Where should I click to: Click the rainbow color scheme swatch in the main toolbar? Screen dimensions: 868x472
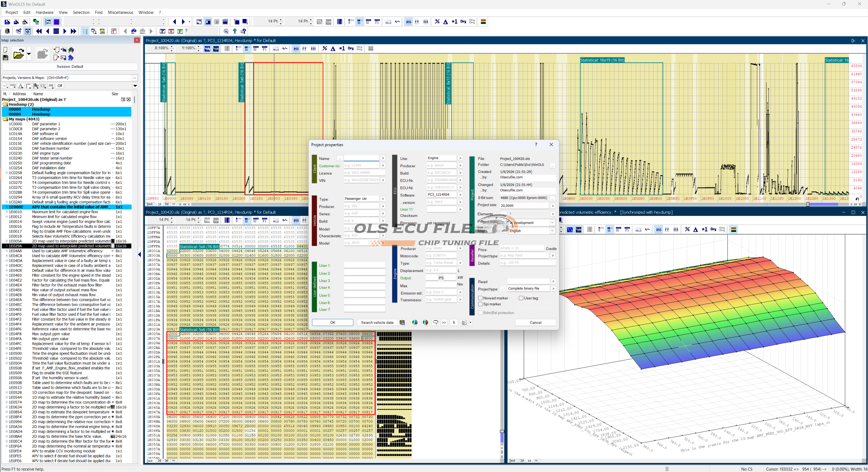pos(484,22)
